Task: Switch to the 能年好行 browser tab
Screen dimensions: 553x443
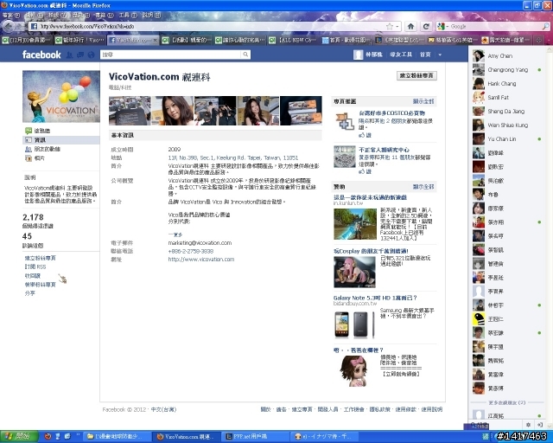Action: (79, 41)
